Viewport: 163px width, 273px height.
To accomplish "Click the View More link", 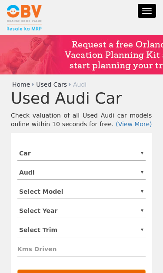I will point(134,124).
